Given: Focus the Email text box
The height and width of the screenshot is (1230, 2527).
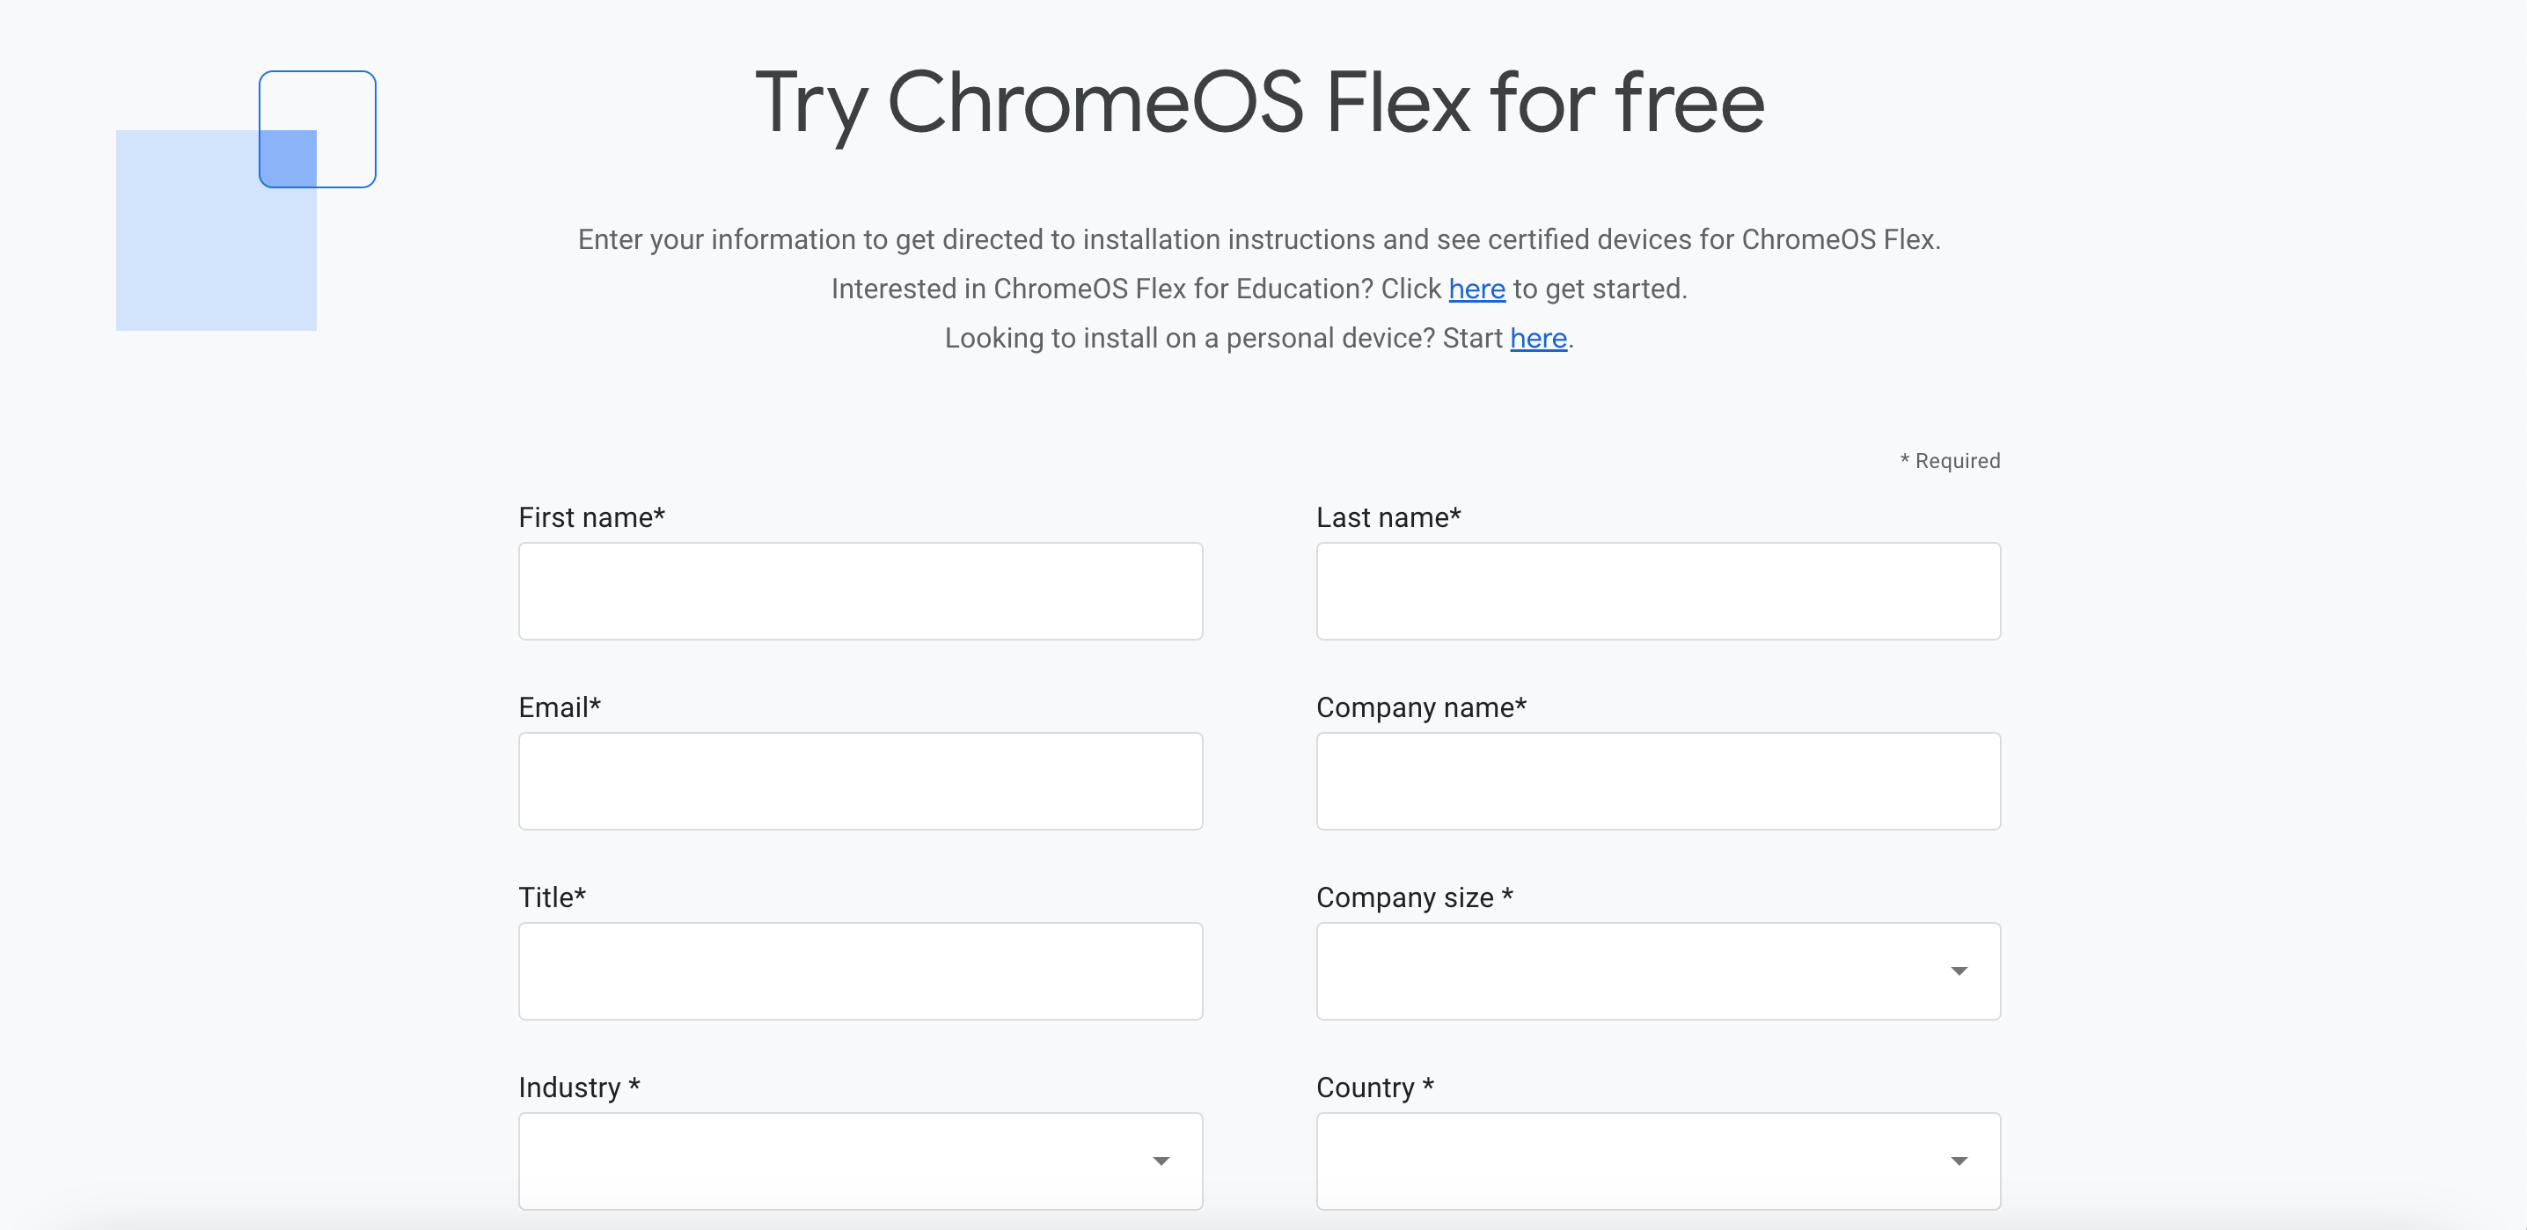Looking at the screenshot, I should (861, 780).
